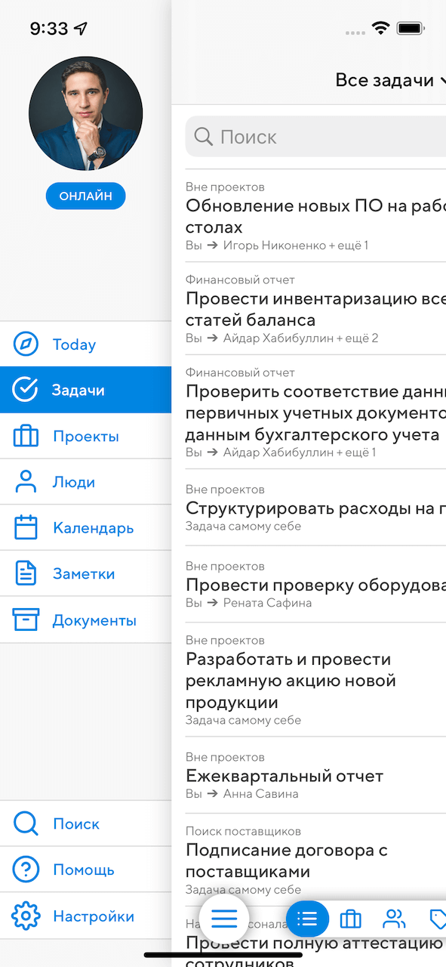This screenshot has height=967, width=446.
Task: Open the Календарь calendar icon
Action: click(26, 527)
